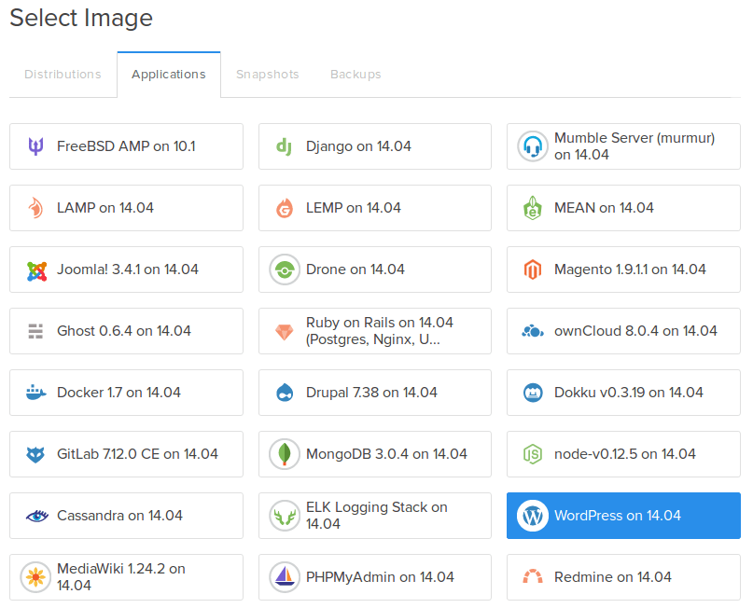
Task: Choose ownCloud 8.0.4 on 14.04 label
Action: (635, 331)
